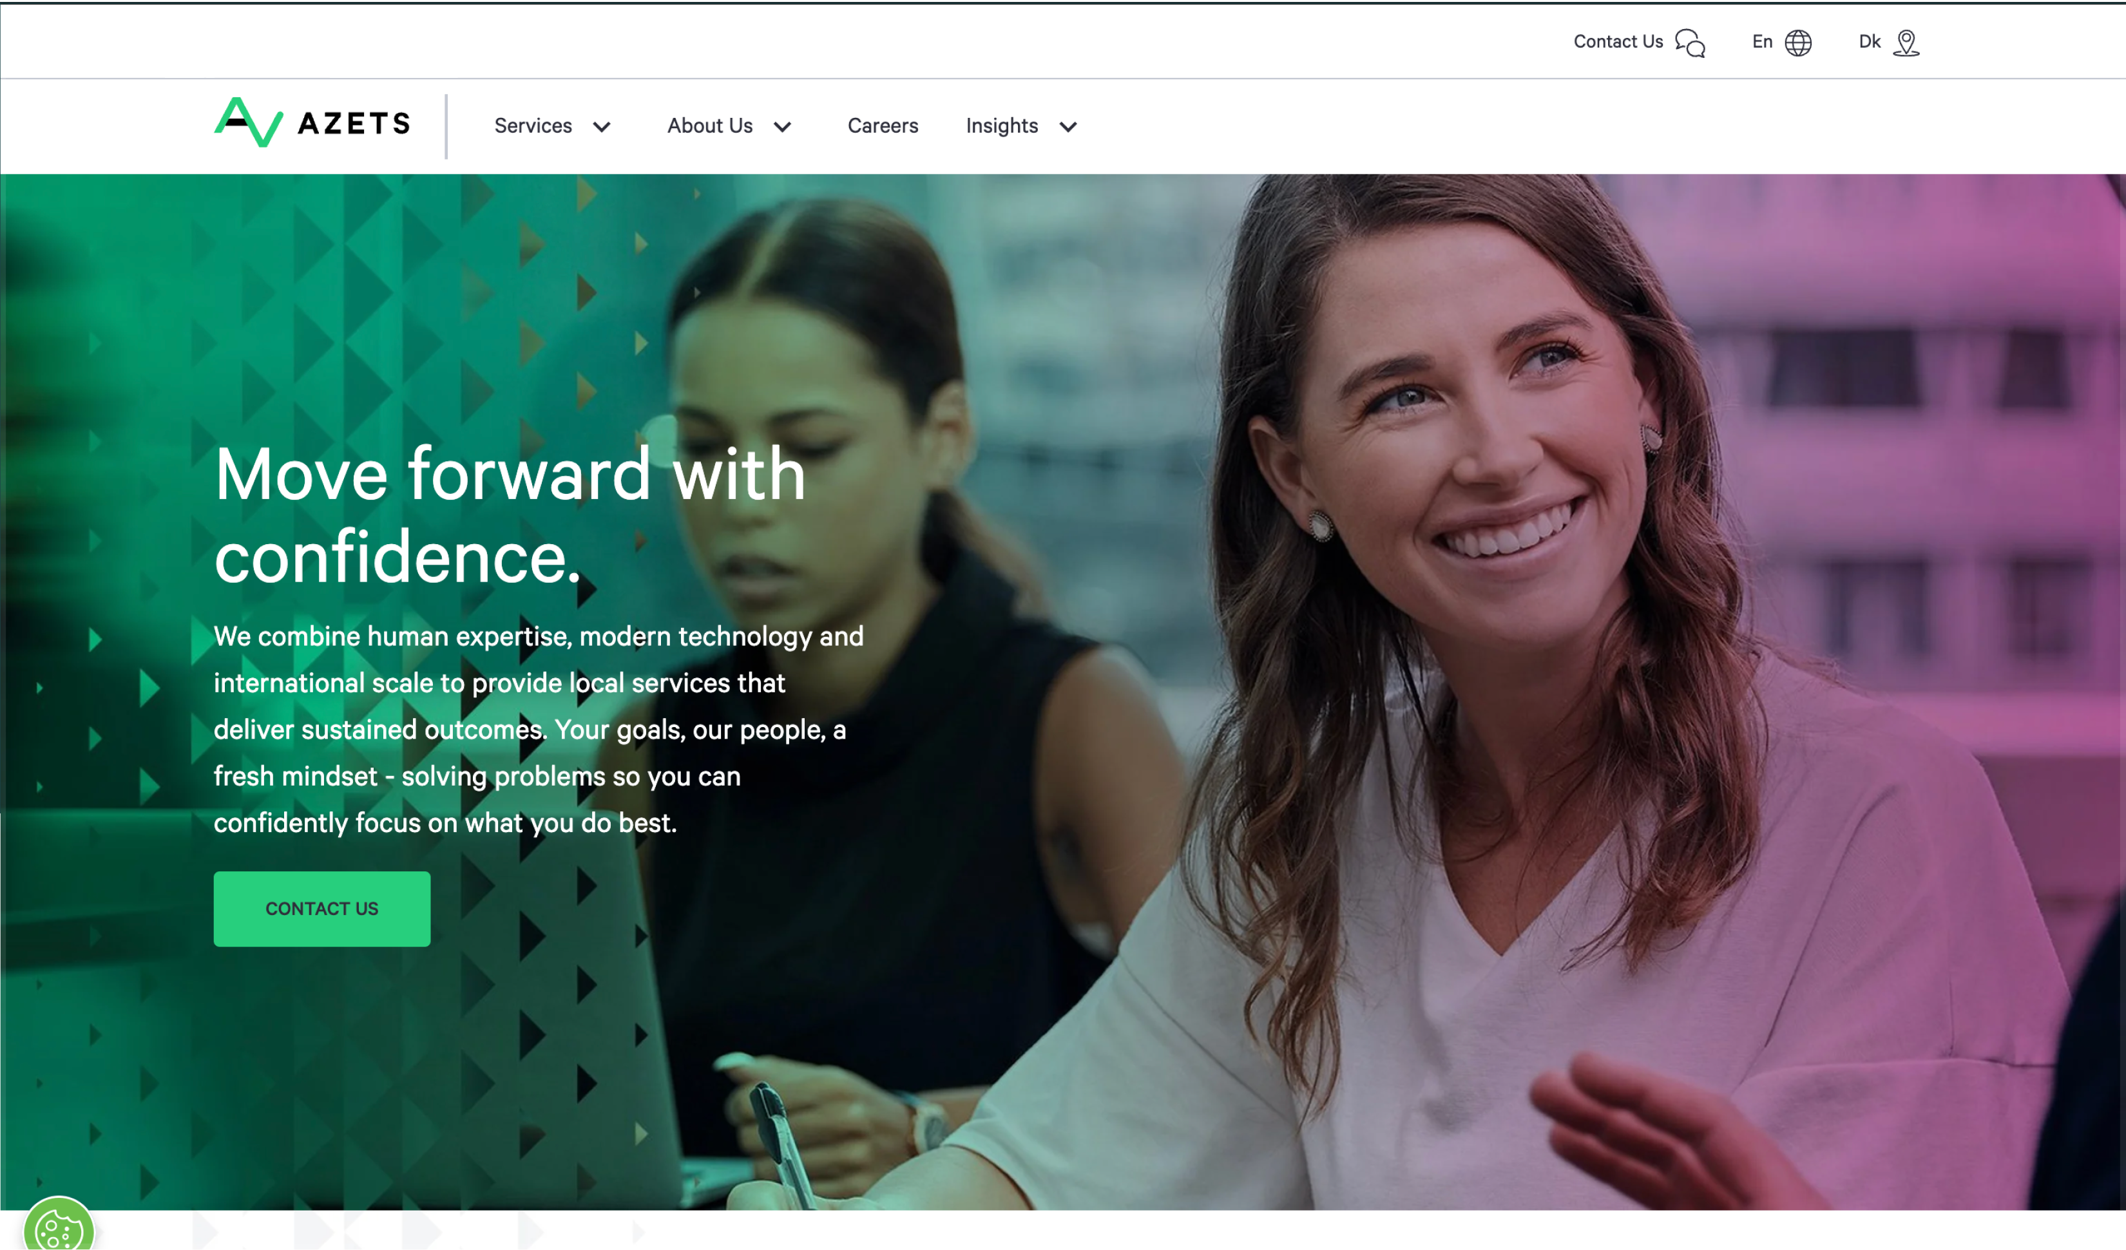Click the location pin icon
Screen dimensions: 2126x1250
1906,42
